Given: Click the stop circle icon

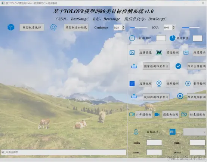Looking at the screenshot, I should pyautogui.click(x=180, y=96).
